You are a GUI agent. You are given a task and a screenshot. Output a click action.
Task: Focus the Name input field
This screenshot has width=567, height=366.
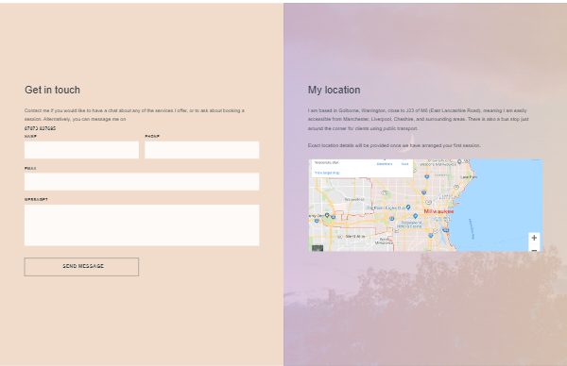pyautogui.click(x=81, y=150)
